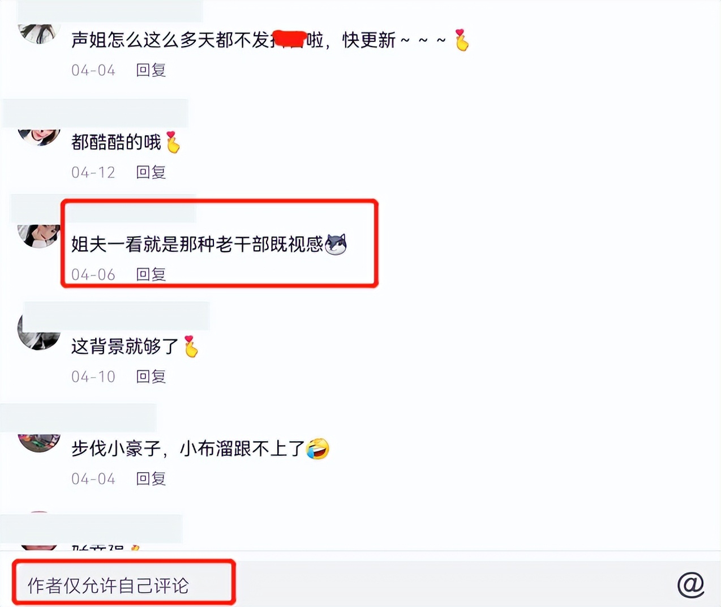This screenshot has width=721, height=607.
Task: Click the laughing-crying emoji
Action: pyautogui.click(x=317, y=449)
